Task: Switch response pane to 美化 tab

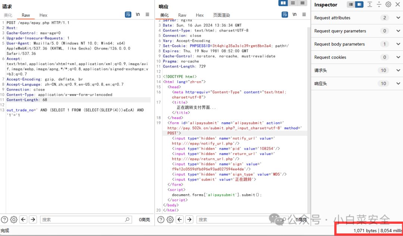Action: click(165, 15)
